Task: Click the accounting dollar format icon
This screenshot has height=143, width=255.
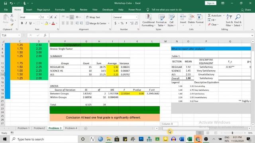Action: click(x=116, y=23)
